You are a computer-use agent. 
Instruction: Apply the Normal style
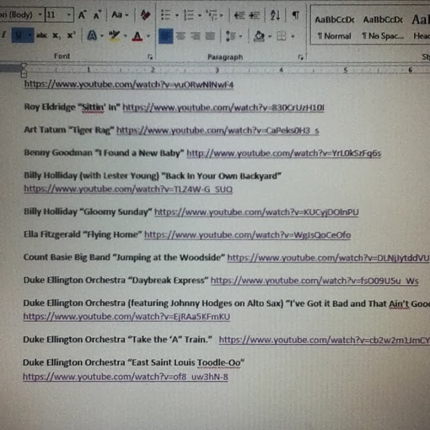tap(335, 28)
